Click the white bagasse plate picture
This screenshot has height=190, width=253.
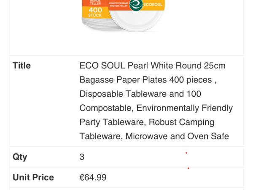137,20
